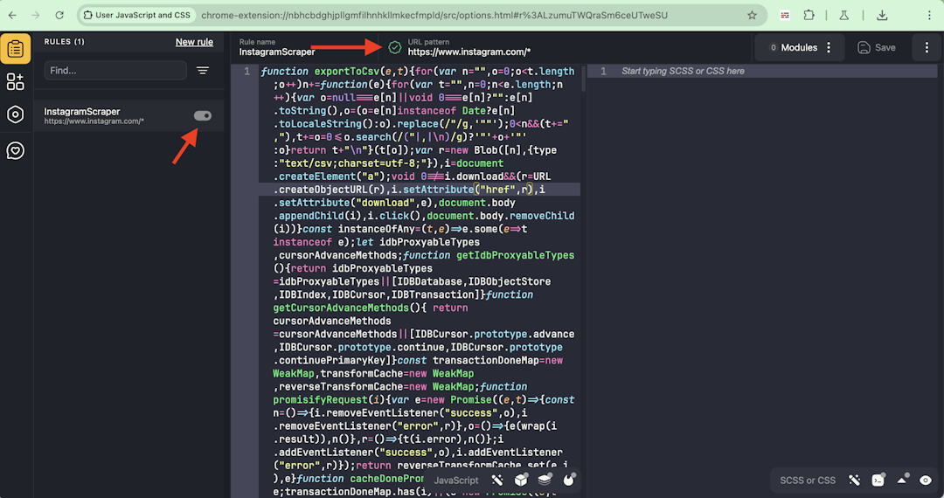Click the Find rules search field
Viewport: 944px width, 498px height.
tap(115, 71)
